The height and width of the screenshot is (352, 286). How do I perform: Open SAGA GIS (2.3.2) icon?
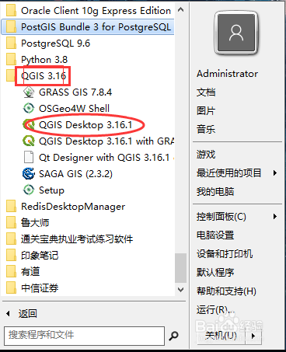pyautogui.click(x=29, y=173)
